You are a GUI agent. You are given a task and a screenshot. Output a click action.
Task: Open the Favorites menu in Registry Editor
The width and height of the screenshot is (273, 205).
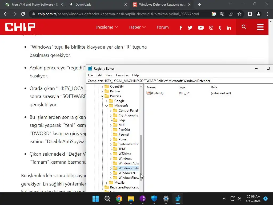point(122,75)
